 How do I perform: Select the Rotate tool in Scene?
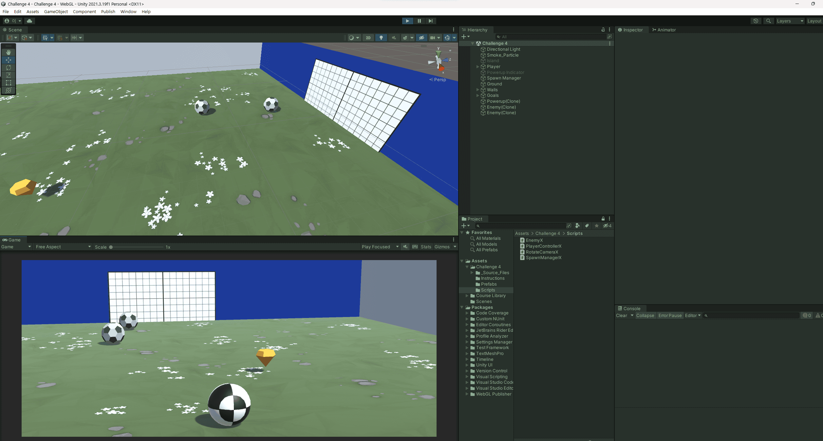click(x=9, y=68)
